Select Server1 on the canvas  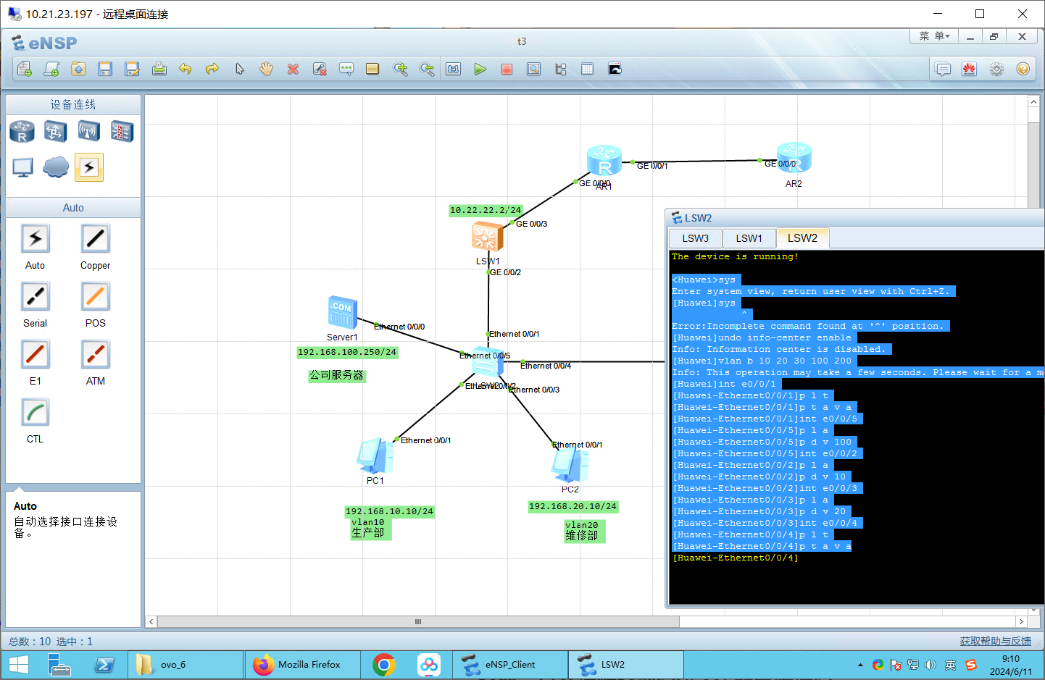pyautogui.click(x=342, y=312)
